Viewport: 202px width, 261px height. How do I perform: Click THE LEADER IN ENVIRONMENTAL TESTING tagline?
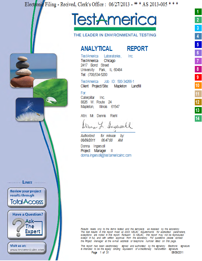tap(115, 35)
